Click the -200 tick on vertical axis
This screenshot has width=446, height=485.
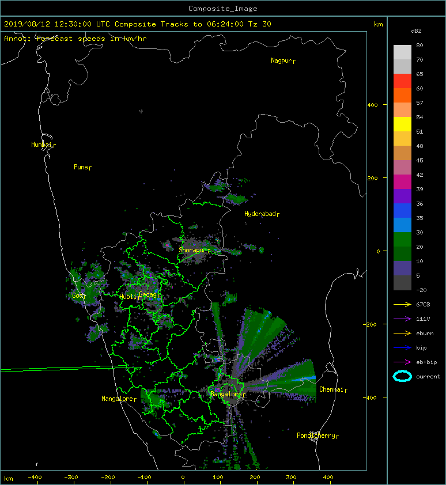click(x=371, y=324)
